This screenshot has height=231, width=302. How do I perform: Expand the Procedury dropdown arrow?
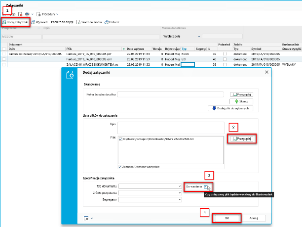tap(57, 14)
